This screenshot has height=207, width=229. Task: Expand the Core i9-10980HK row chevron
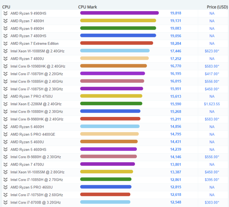6,66
